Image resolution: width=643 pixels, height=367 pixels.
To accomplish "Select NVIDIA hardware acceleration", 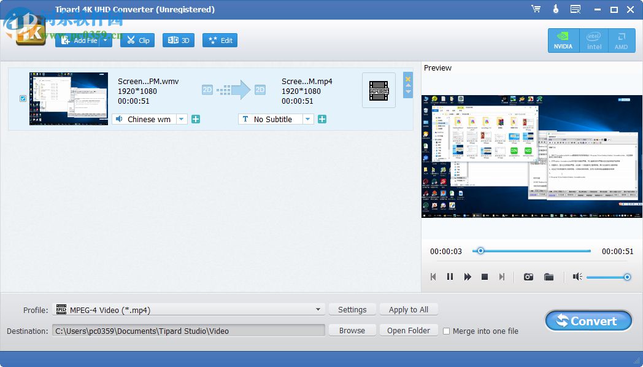I will [563, 41].
